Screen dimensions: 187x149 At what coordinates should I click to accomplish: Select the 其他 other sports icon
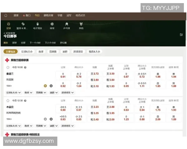tap(81, 26)
